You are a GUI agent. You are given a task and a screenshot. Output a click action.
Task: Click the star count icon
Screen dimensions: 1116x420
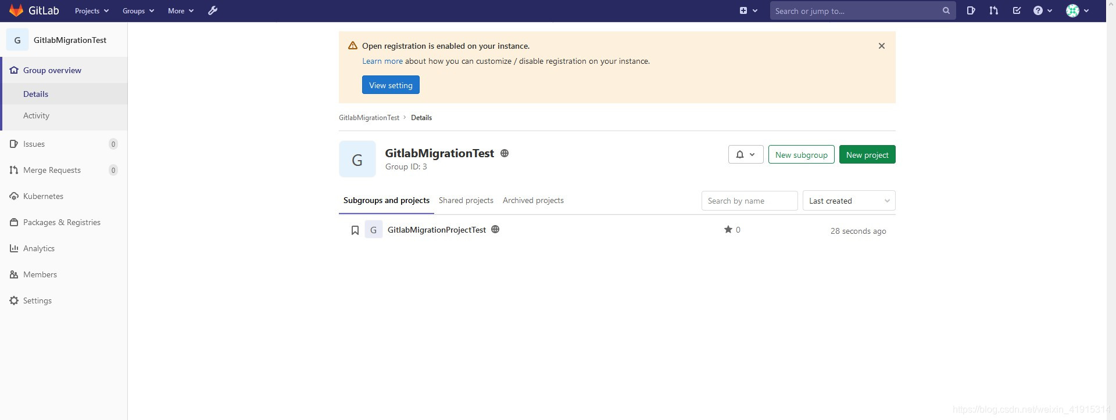(x=728, y=229)
